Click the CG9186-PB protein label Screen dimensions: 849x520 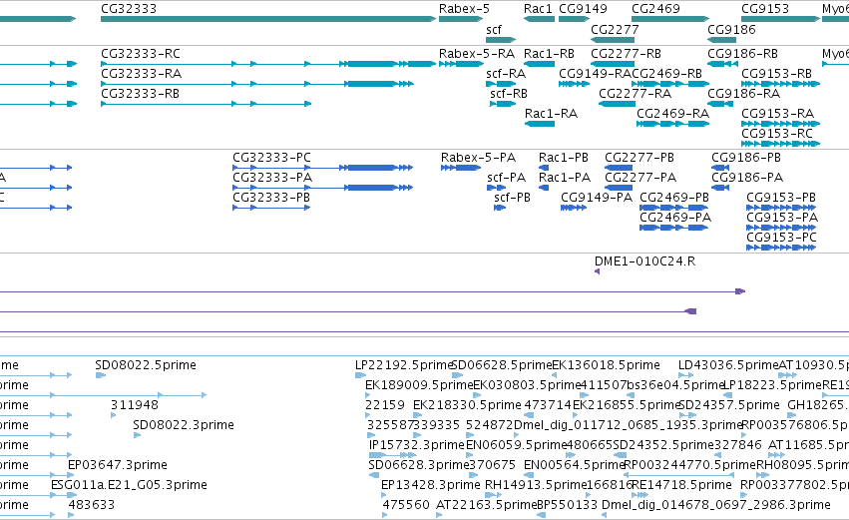point(746,158)
